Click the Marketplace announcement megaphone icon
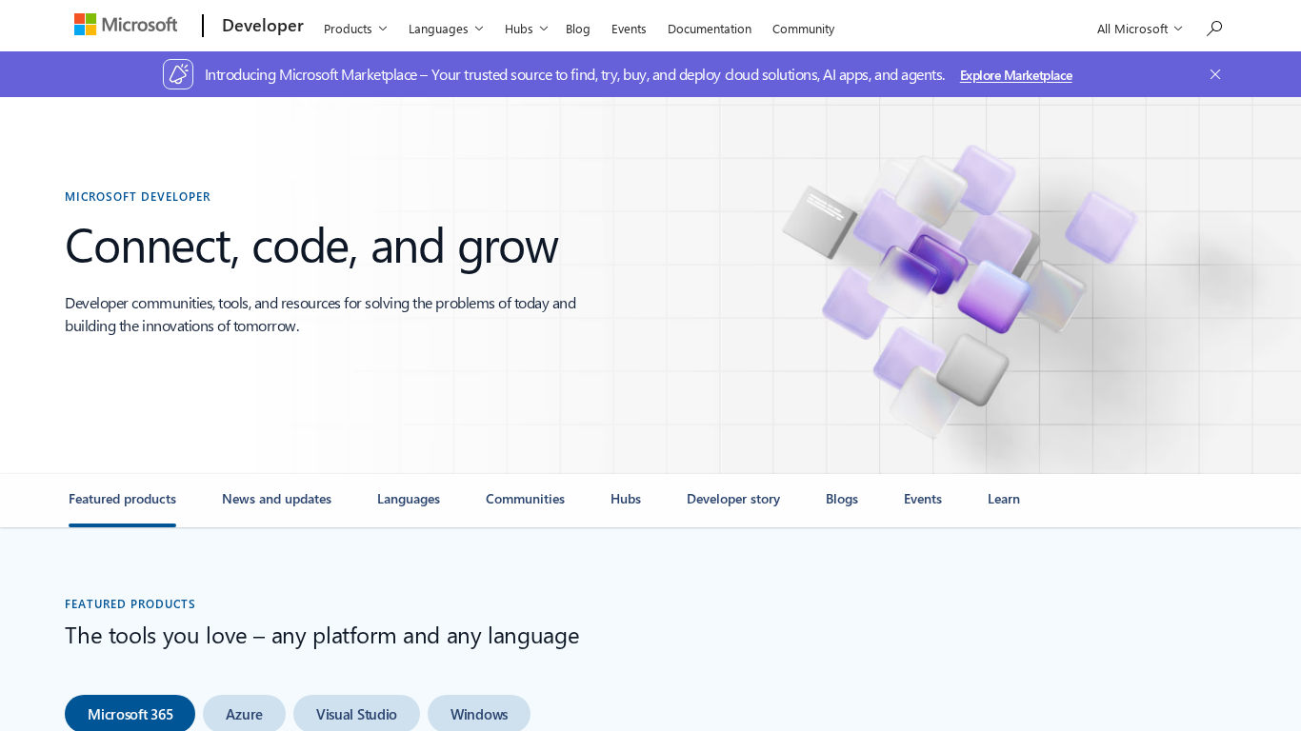The image size is (1301, 731). coord(178,74)
